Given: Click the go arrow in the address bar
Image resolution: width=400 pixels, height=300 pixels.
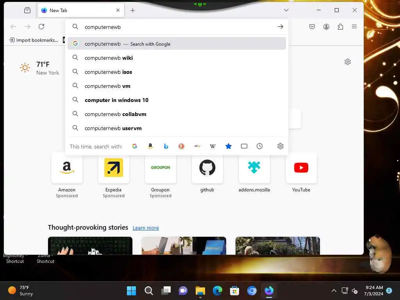Looking at the screenshot, I should tap(280, 27).
